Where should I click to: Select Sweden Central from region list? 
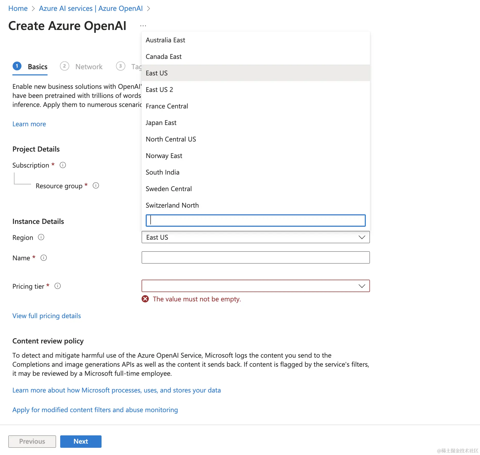[x=169, y=189]
